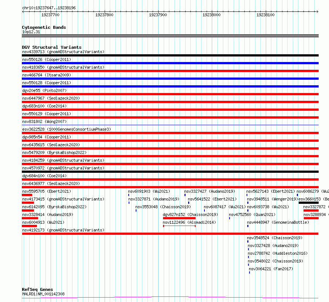Screen dimensions: 329x302
Task: Select nsv6093738 (Wu2021) label
Action: coord(268,207)
